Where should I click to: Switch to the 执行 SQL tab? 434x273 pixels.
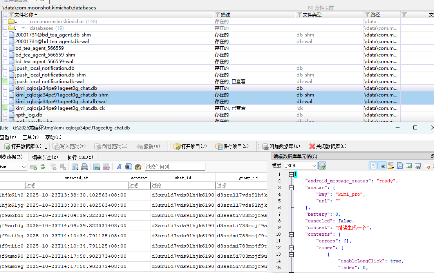pos(80,157)
